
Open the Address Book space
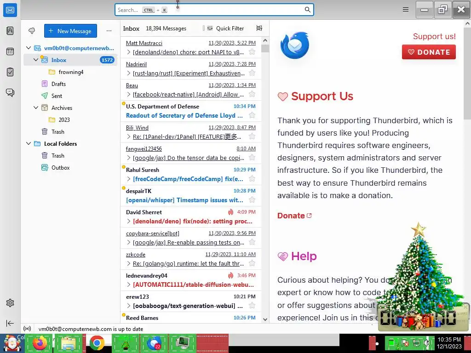pyautogui.click(x=10, y=31)
